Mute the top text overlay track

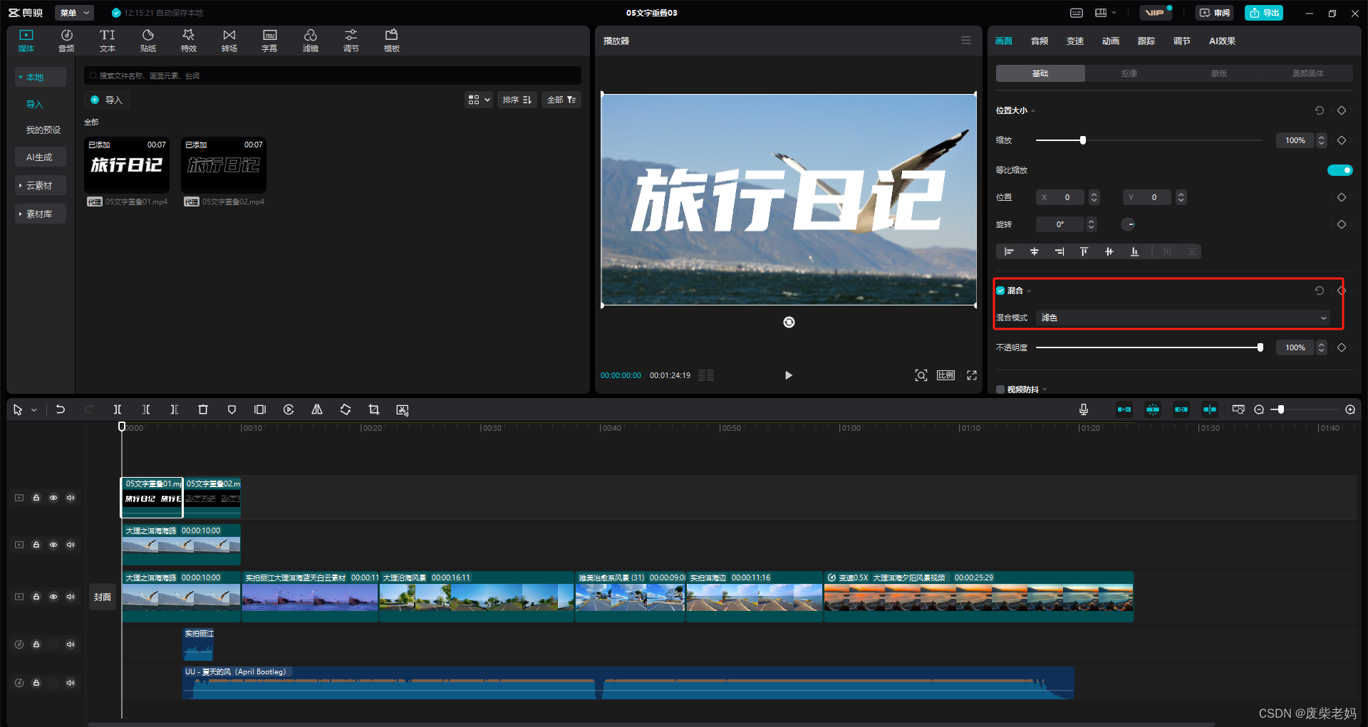point(71,498)
